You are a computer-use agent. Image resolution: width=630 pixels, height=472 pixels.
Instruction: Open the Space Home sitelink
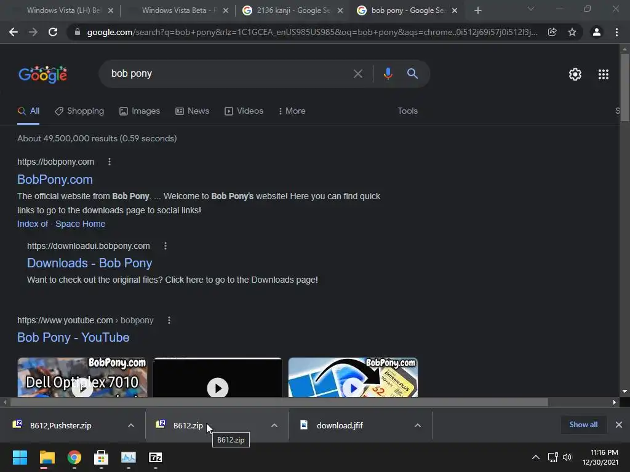click(81, 224)
